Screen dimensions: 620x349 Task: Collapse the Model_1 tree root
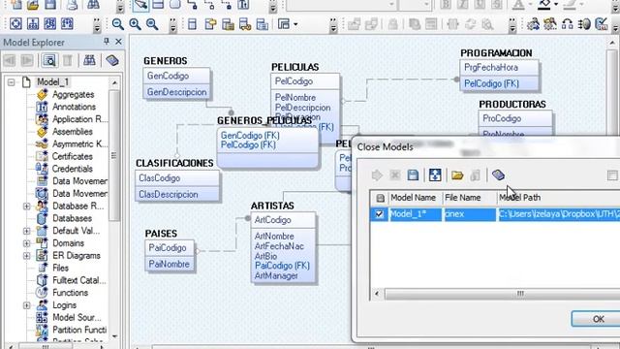11,82
